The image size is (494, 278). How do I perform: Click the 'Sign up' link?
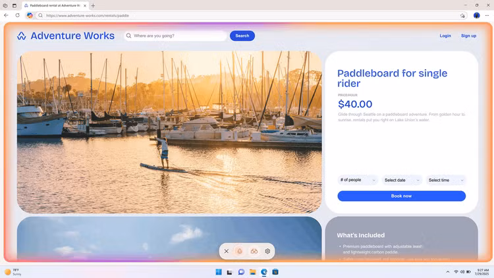coord(468,36)
